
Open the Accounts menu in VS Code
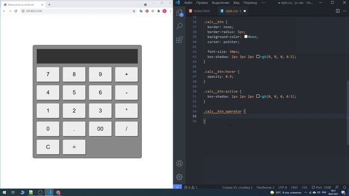click(179, 163)
